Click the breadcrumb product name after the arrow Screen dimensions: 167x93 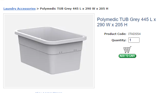[74, 9]
